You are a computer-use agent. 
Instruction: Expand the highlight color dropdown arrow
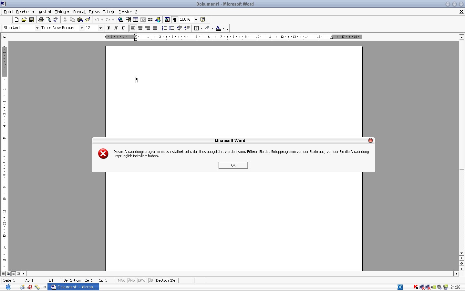212,28
